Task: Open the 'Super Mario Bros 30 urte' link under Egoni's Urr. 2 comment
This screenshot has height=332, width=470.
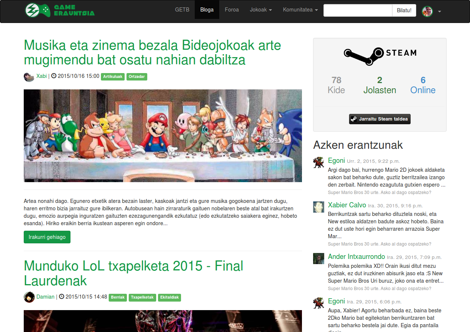Action: click(379, 193)
